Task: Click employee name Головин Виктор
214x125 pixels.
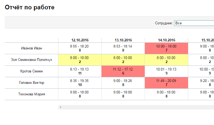Action: (x=31, y=83)
